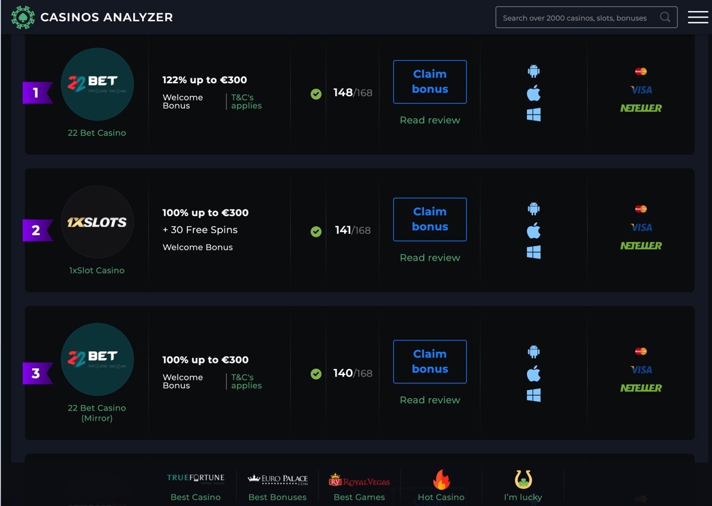This screenshot has height=506, width=712.
Task: Focus the casino search input field
Action: coord(586,17)
